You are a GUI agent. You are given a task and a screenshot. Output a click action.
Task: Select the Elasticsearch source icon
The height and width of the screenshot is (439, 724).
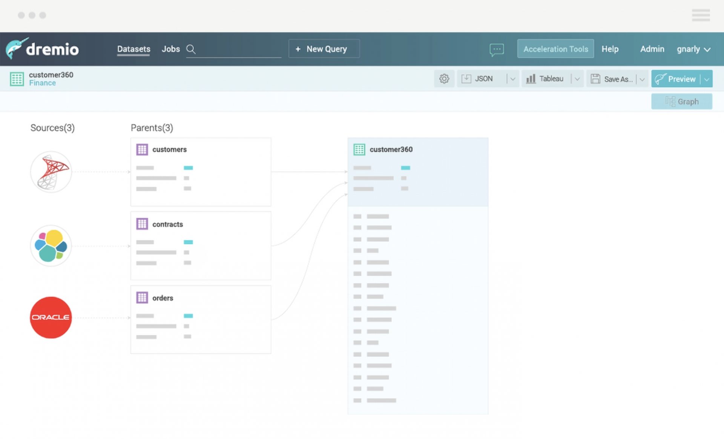51,246
